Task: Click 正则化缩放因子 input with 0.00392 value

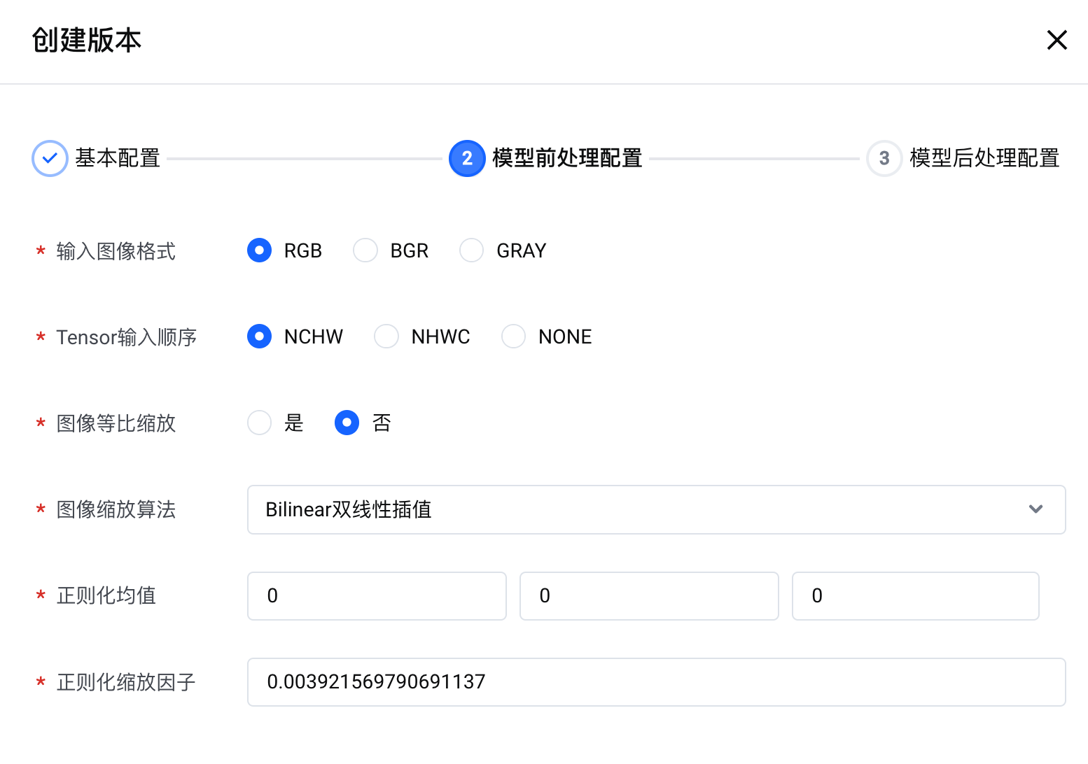Action: coord(656,682)
